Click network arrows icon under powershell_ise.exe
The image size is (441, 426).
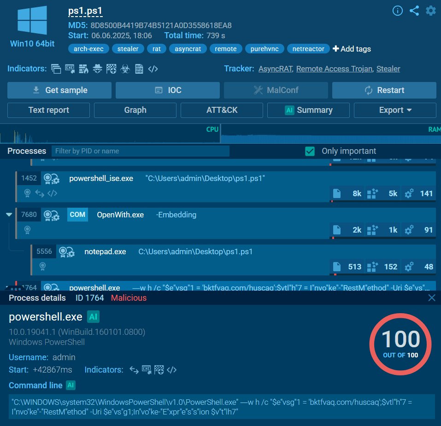coord(40,193)
